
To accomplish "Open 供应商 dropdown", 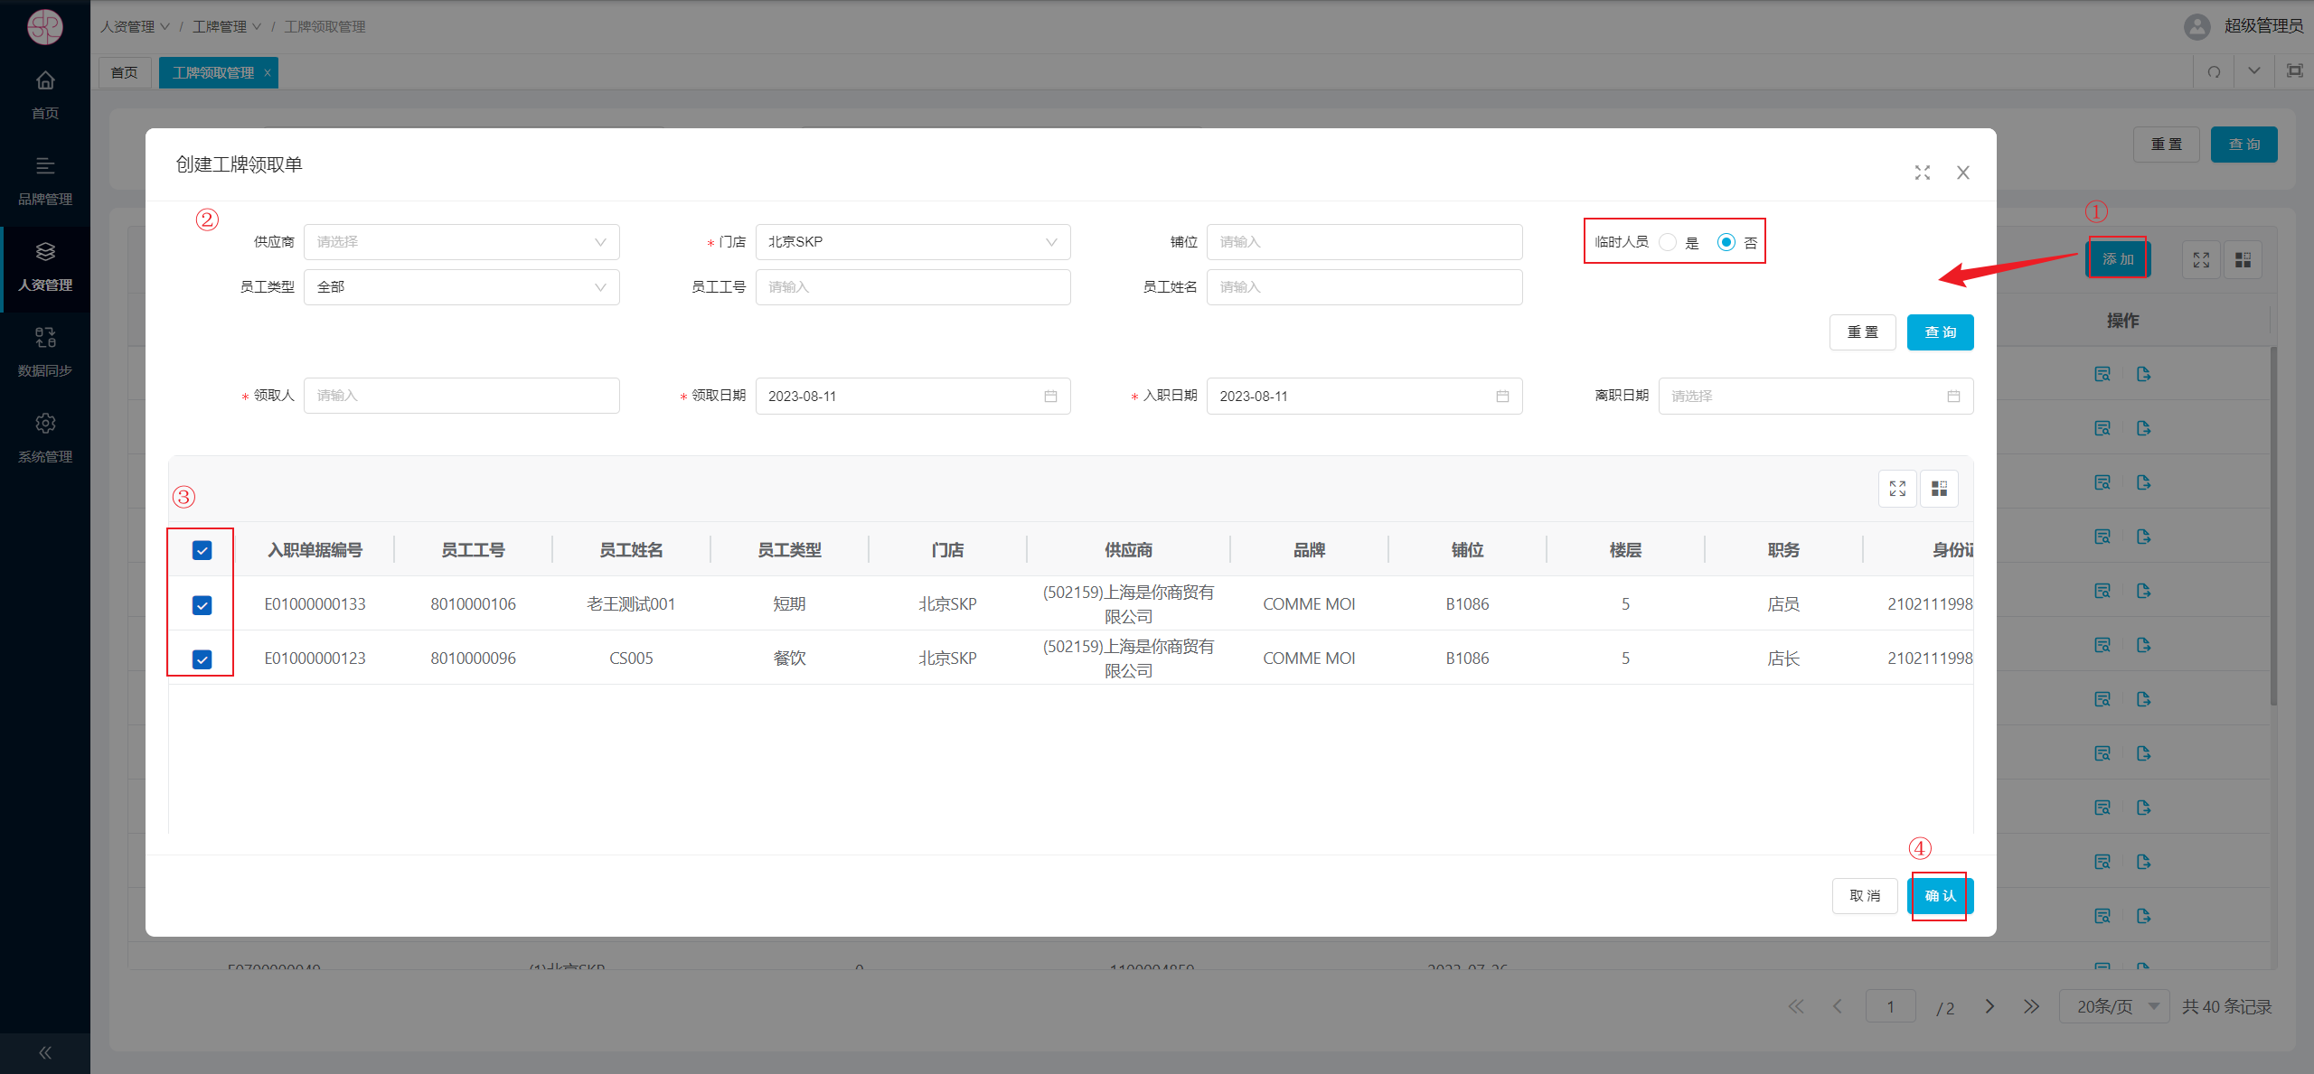I will (x=461, y=242).
